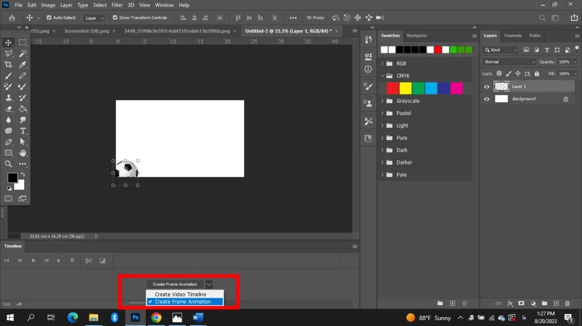Collapse the CMYK swatch group

tap(382, 76)
